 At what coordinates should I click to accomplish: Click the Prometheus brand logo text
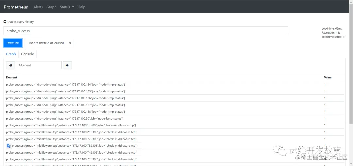click(16, 7)
